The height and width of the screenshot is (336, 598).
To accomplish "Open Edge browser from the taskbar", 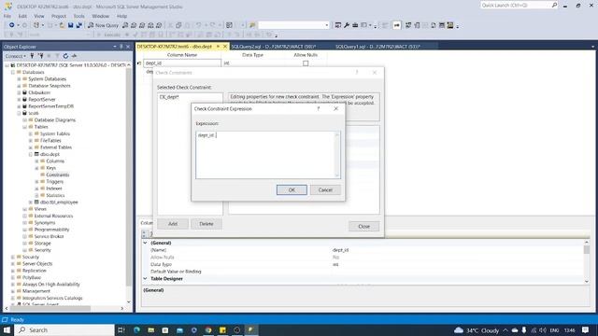I will [x=136, y=329].
